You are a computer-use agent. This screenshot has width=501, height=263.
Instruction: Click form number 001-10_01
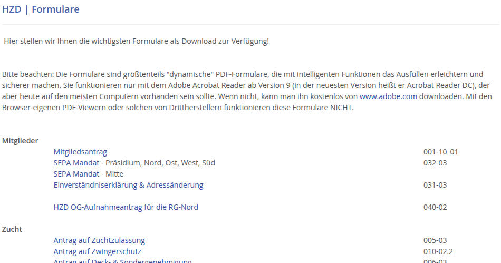pyautogui.click(x=440, y=152)
